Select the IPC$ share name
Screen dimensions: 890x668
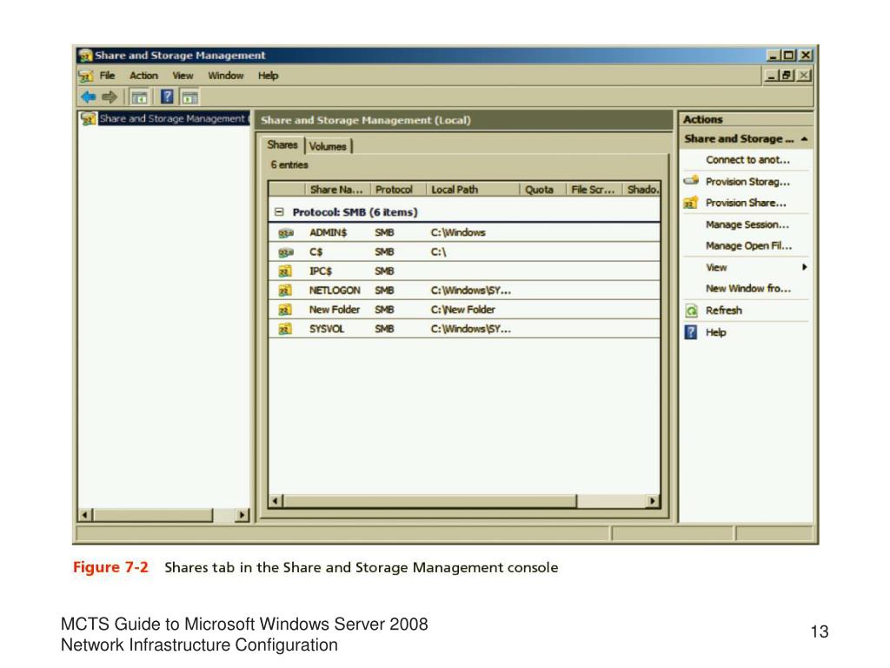(x=321, y=271)
